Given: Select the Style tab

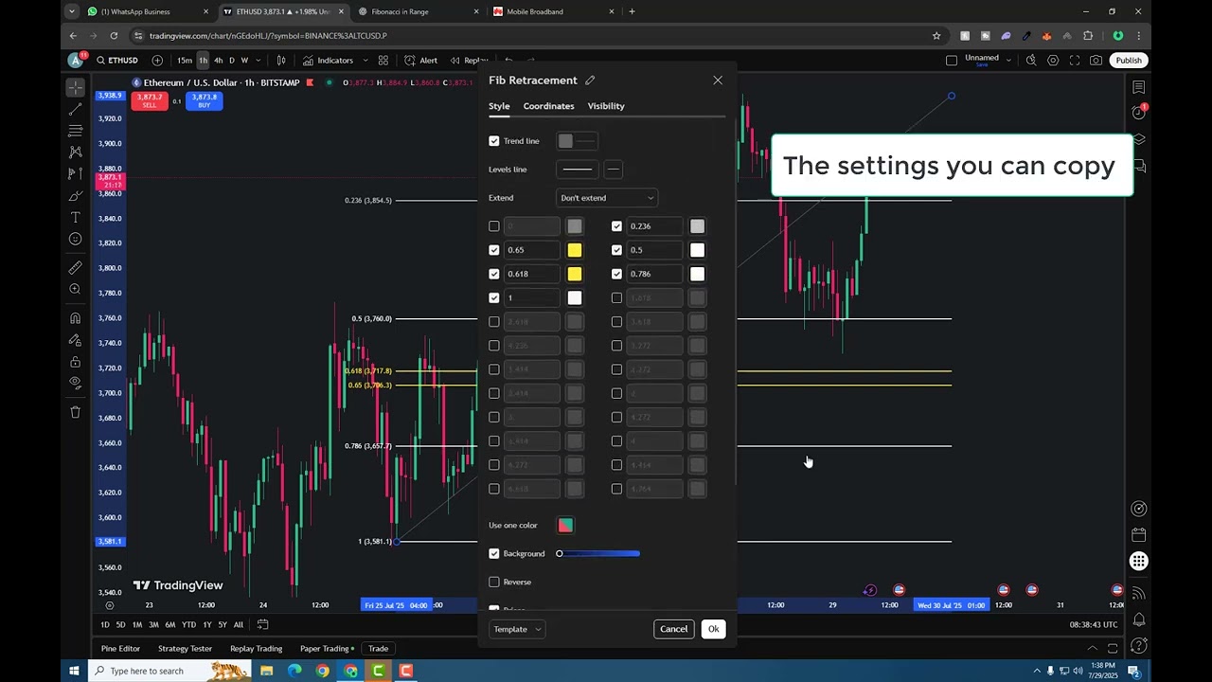Looking at the screenshot, I should (499, 106).
